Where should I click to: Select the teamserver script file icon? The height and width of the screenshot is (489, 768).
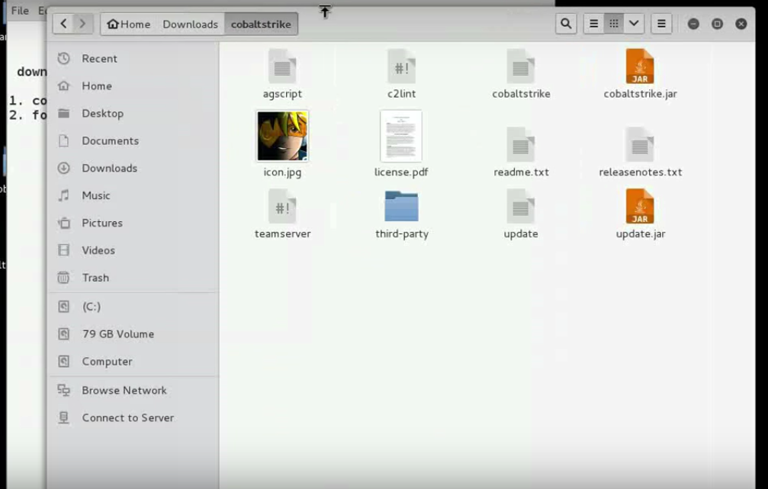282,207
